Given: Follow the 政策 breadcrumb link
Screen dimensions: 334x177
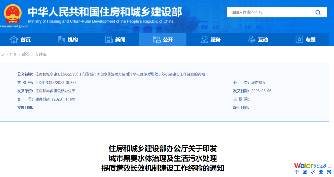Looking at the screenshot, I should coord(26,54).
